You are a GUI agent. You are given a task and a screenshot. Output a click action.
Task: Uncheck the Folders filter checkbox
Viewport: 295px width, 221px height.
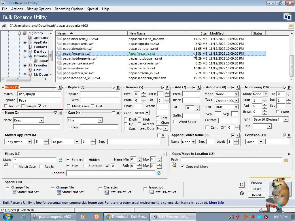68,159
